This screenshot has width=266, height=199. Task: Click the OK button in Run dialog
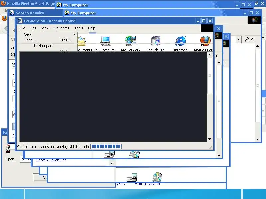click(40, 177)
